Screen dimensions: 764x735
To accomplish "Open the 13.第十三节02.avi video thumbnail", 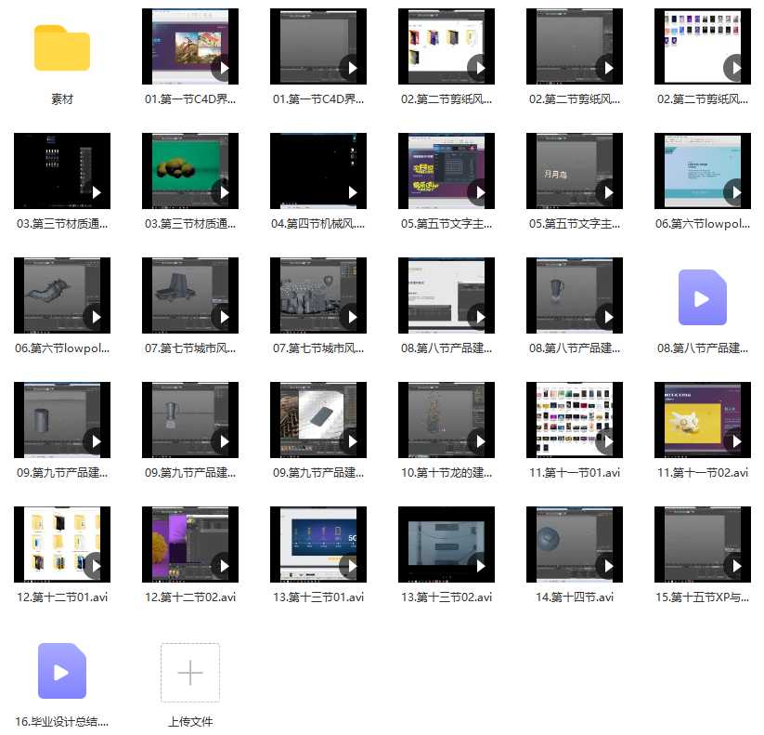I will coord(446,544).
